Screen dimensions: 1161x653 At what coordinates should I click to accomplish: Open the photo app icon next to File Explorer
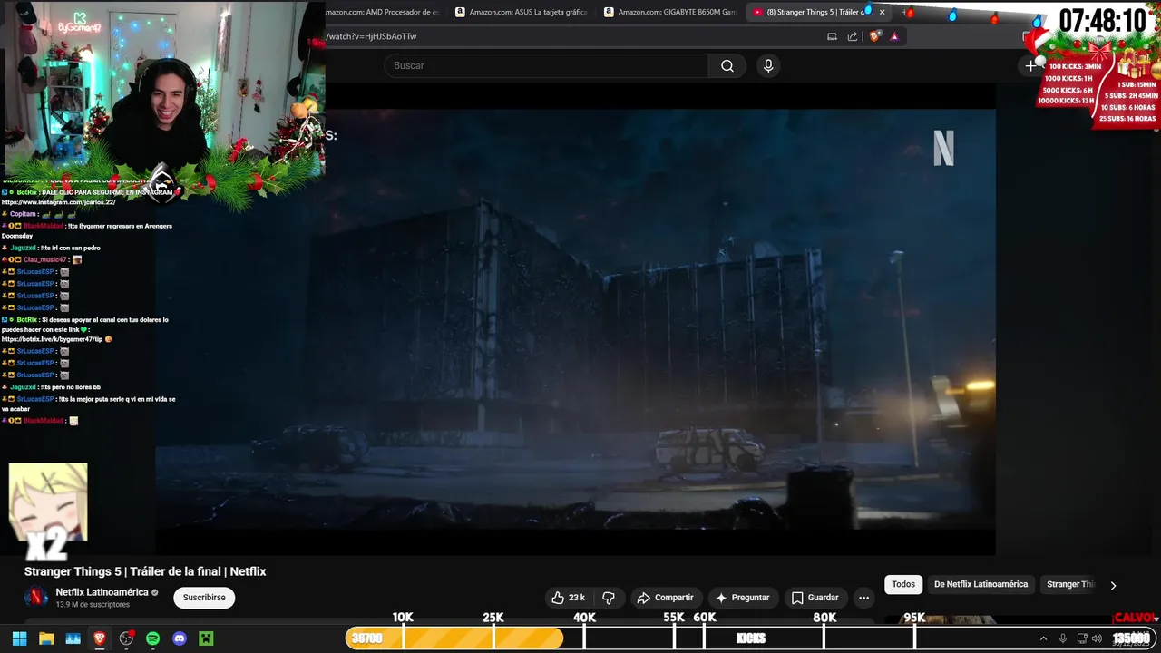tap(73, 638)
